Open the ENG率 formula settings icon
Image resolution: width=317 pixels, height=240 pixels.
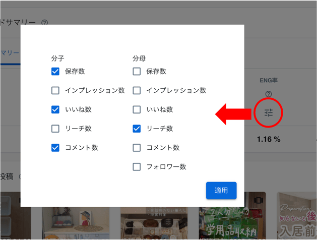coord(268,113)
